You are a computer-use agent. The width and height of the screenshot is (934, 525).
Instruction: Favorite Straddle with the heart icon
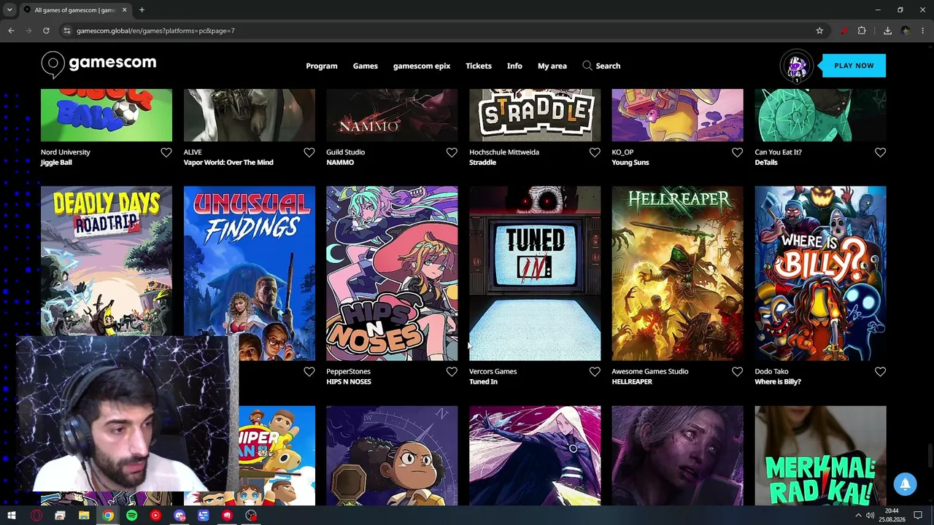(595, 152)
